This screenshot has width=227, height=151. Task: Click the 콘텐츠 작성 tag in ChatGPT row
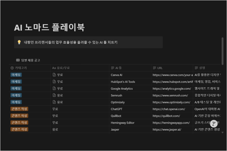[x=19, y=109]
